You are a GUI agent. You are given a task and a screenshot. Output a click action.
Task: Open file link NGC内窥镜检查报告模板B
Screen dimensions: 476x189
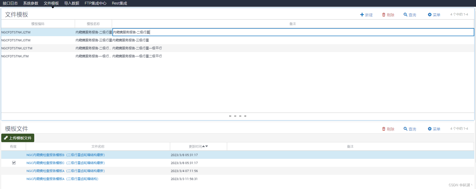(x=66, y=155)
